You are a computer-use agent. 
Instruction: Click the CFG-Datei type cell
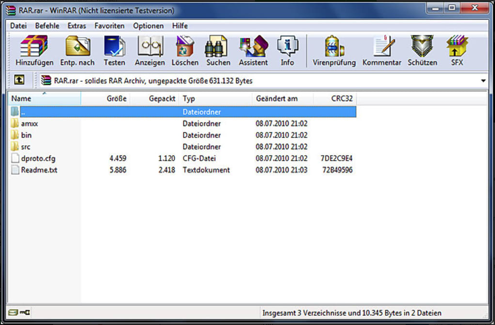coord(199,158)
